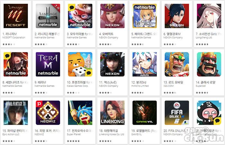Select the Fate/Grand Order game icon
The height and width of the screenshot is (145, 225).
[145, 16]
